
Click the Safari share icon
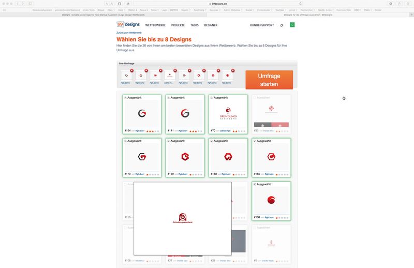click(398, 4)
